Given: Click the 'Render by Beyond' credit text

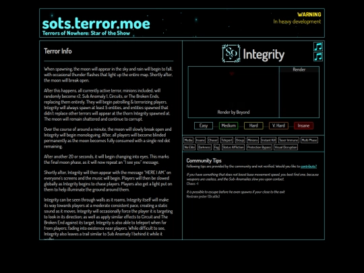Looking at the screenshot, I should click(x=233, y=113).
